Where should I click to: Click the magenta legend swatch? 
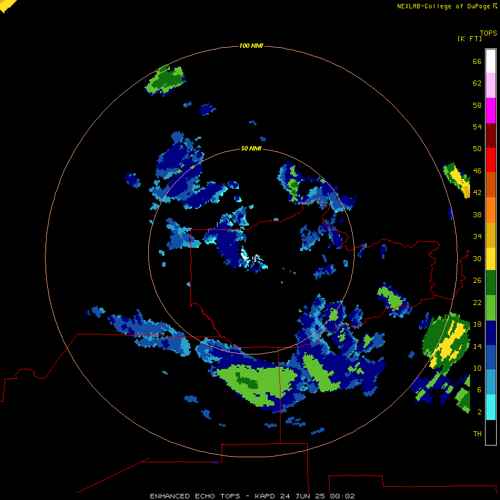tap(491, 111)
